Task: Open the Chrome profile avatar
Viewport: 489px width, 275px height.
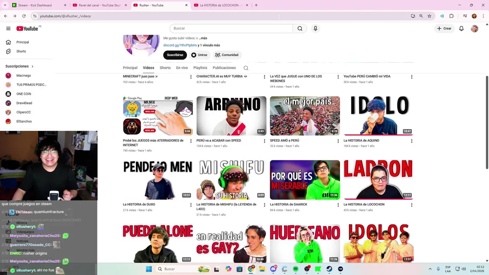Action: tap(474, 16)
